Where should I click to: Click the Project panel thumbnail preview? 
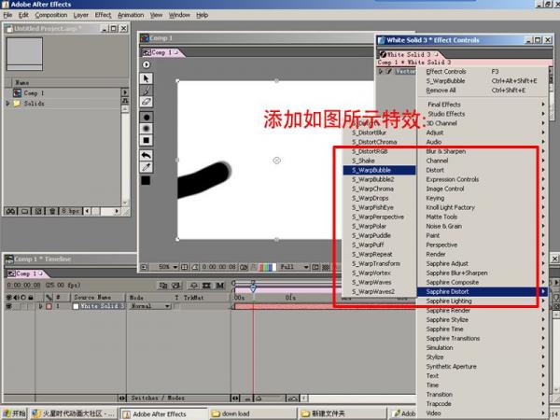pos(24,54)
